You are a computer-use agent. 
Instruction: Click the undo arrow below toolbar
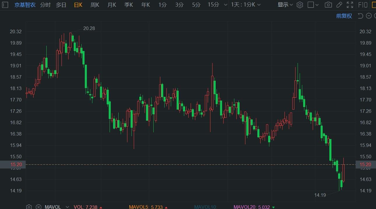[360, 16]
